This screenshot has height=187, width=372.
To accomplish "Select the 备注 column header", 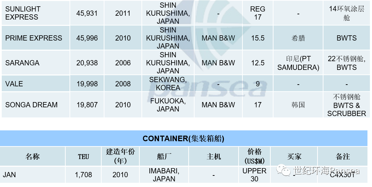I will point(343,156).
